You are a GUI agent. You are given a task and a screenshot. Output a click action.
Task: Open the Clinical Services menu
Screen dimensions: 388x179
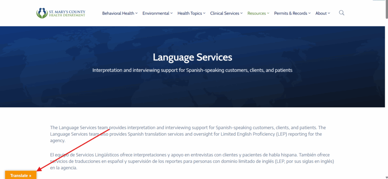click(227, 13)
